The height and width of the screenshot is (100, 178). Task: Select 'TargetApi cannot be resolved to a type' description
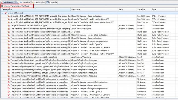coord(28,25)
